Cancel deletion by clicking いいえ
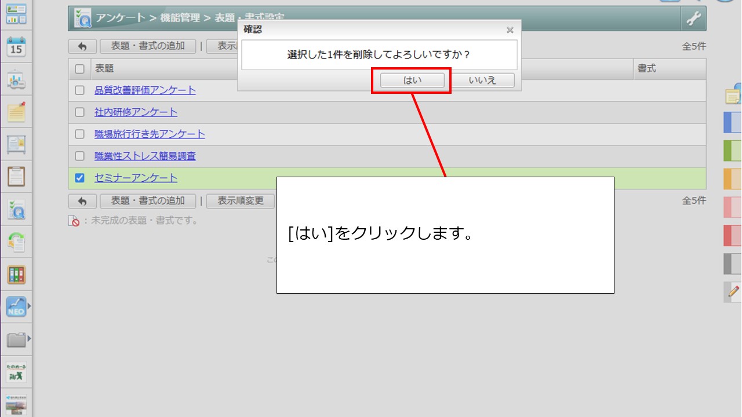The image size is (742, 417). pos(482,81)
